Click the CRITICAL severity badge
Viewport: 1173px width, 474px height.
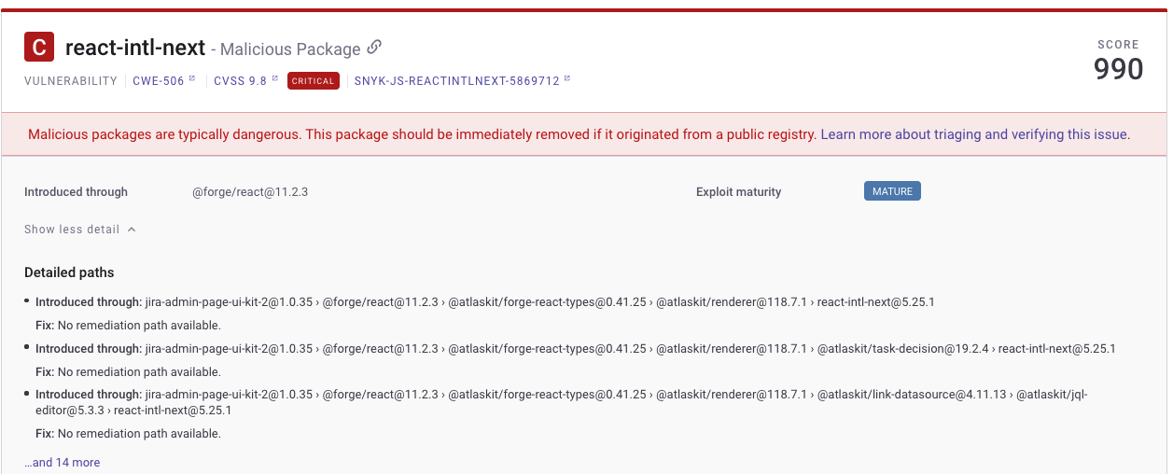coord(313,81)
